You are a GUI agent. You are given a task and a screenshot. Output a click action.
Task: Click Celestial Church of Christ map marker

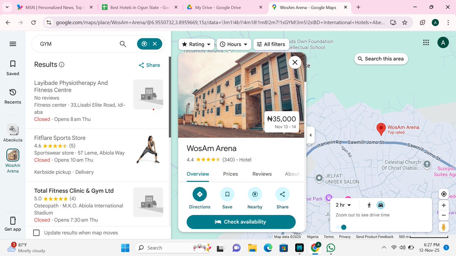click(427, 164)
